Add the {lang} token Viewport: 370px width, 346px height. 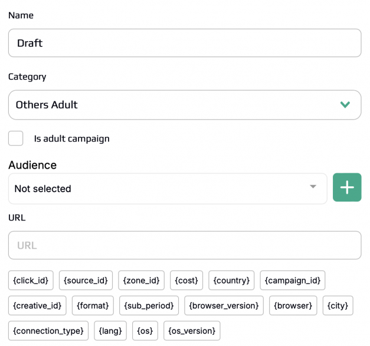(x=110, y=331)
